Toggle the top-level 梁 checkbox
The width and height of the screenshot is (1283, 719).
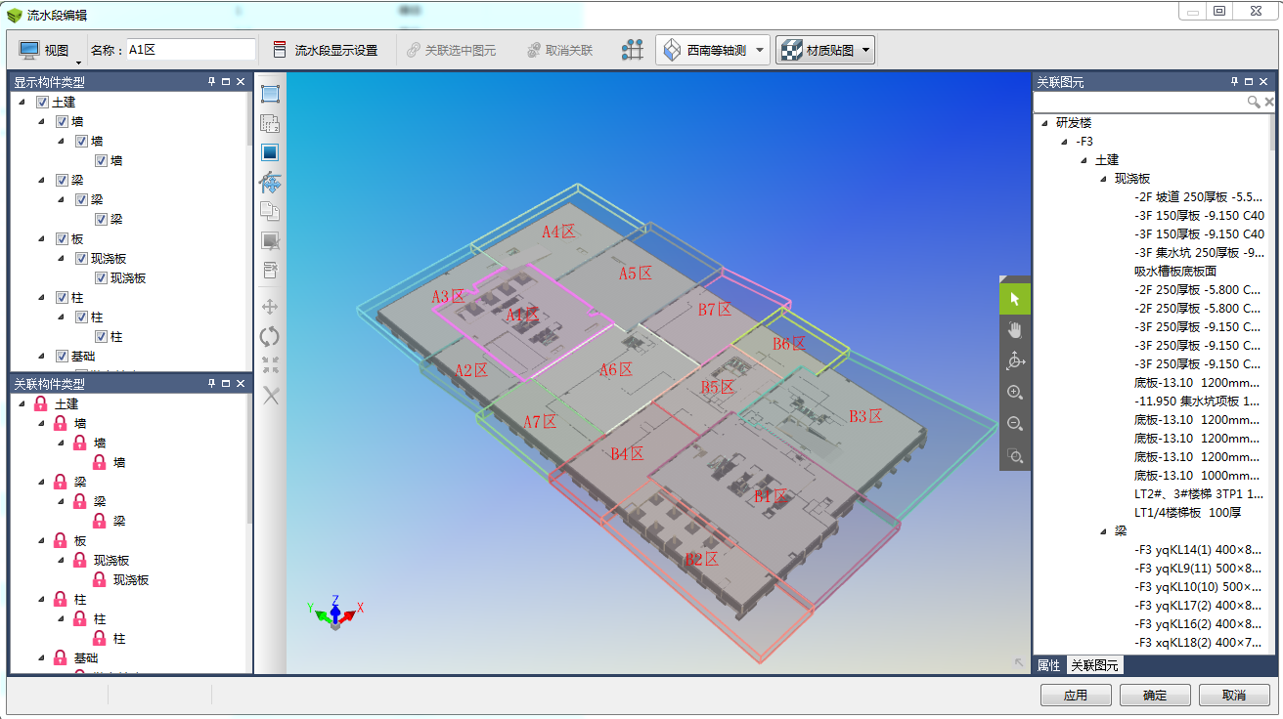62,180
